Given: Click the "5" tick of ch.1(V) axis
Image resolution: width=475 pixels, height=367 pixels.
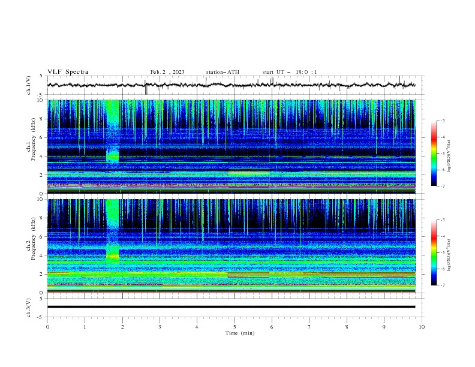Looking at the screenshot, I should pyautogui.click(x=42, y=76).
